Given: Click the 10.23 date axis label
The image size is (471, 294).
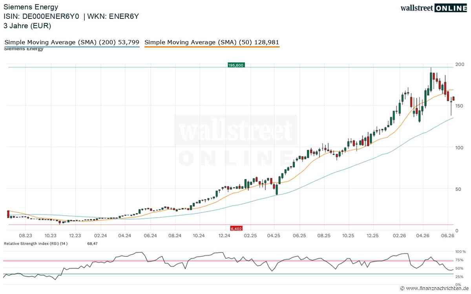Looking at the screenshot, I should 50,236.
